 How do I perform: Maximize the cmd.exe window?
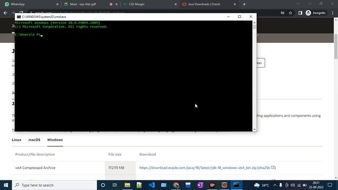[x=239, y=16]
